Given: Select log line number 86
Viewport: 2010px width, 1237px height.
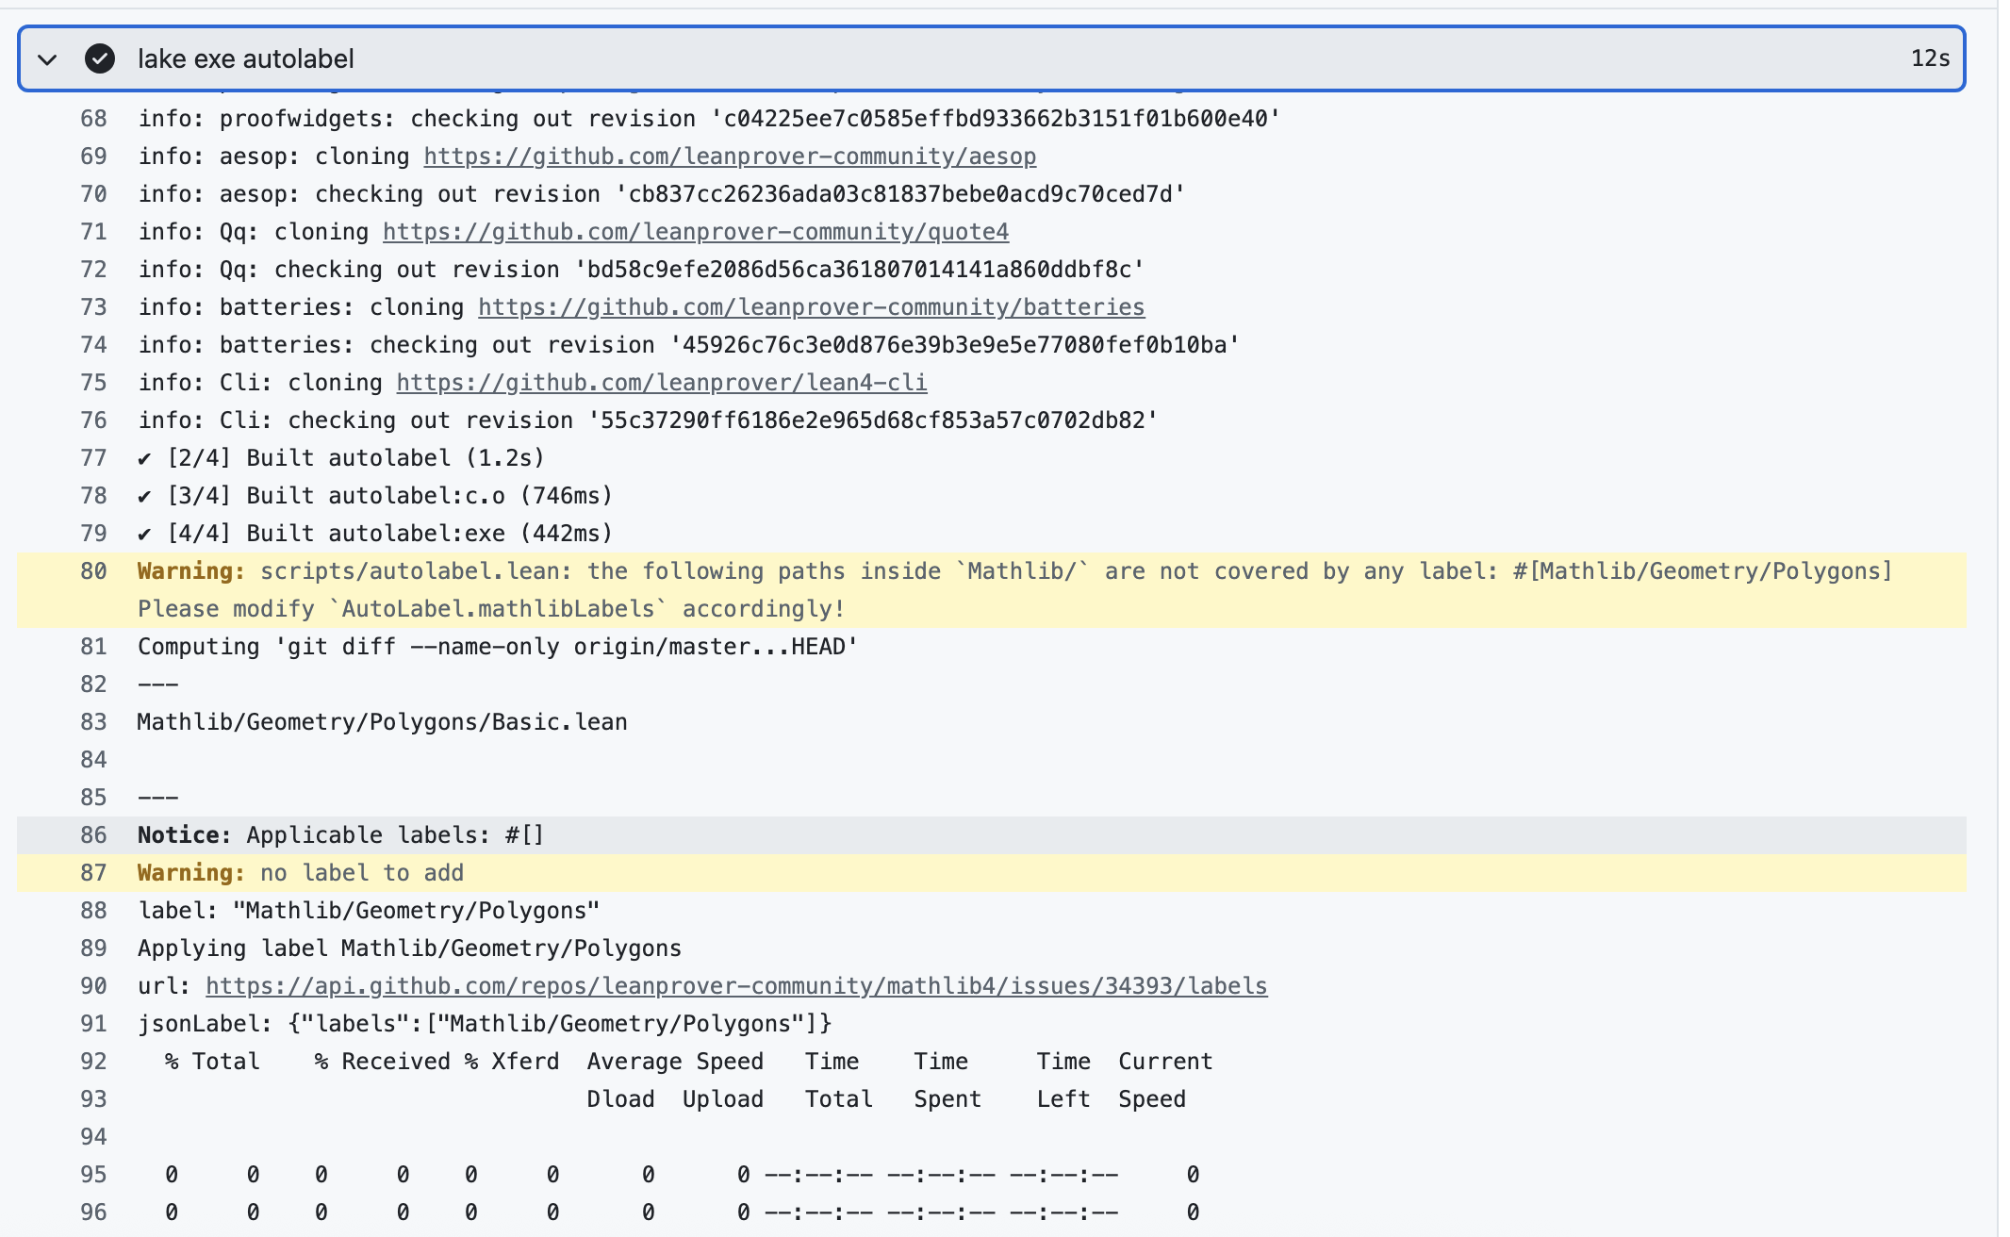Looking at the screenshot, I should click(x=93, y=835).
